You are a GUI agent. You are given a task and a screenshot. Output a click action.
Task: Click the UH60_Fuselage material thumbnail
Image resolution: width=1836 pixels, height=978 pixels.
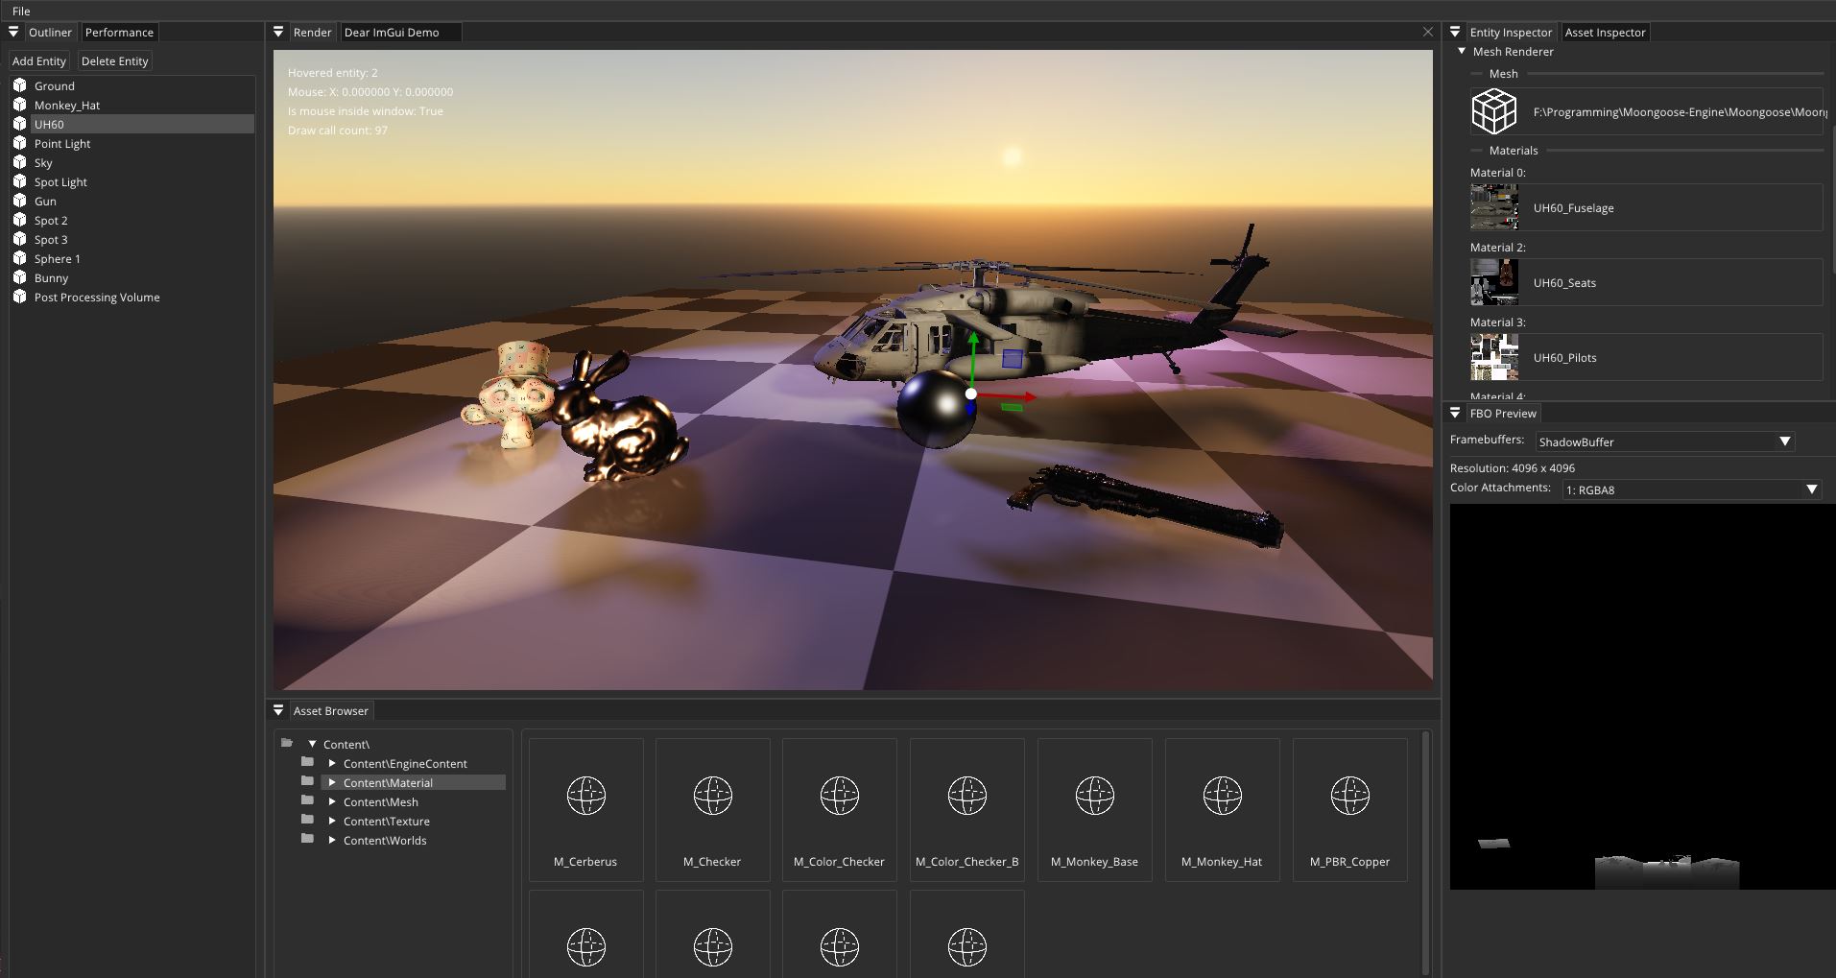pyautogui.click(x=1494, y=207)
